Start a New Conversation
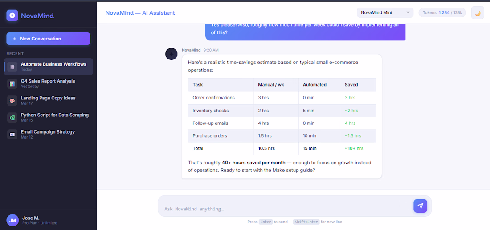The image size is (490, 230). (x=48, y=39)
